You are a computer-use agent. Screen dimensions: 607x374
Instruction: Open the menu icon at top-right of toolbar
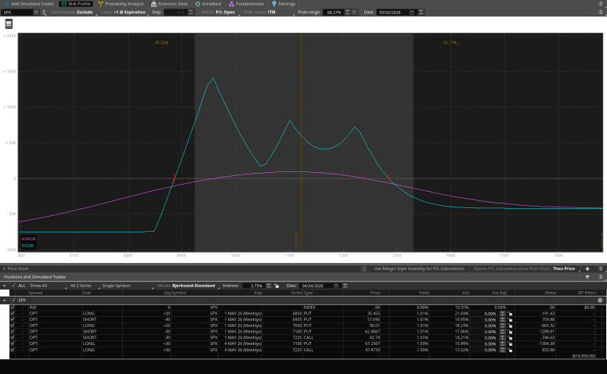pyautogui.click(x=599, y=4)
